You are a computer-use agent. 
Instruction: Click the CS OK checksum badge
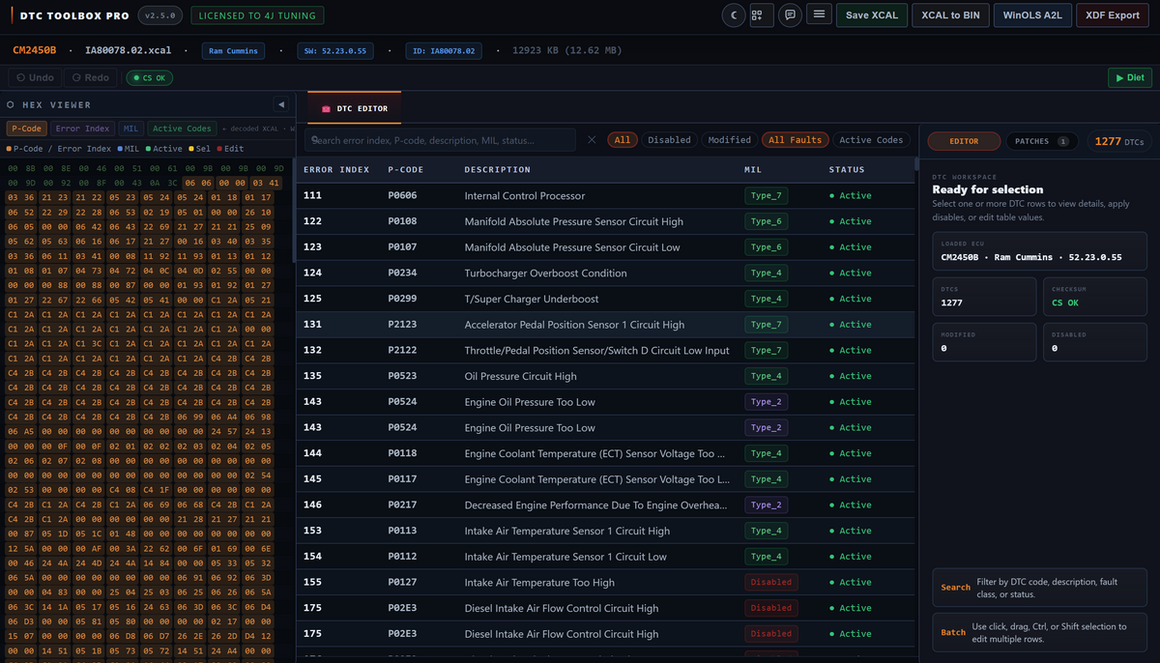[x=149, y=77]
